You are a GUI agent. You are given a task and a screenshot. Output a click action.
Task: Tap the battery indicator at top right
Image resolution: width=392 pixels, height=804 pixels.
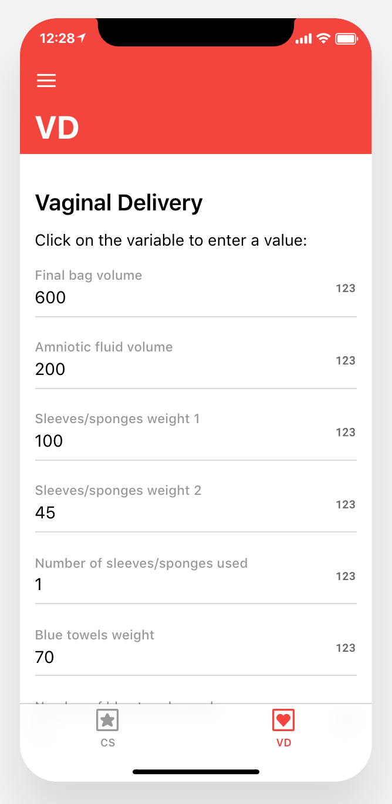point(347,38)
